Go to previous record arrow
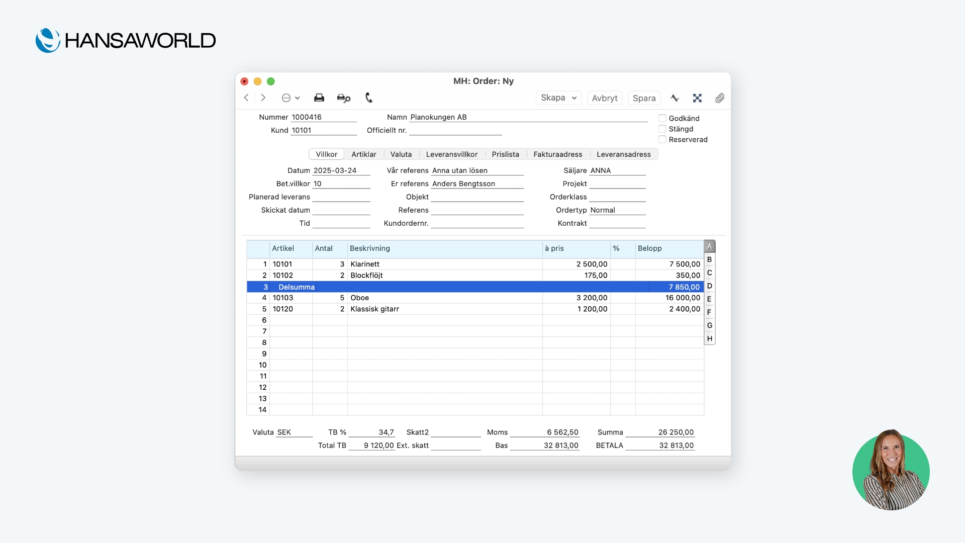Screen dimensions: 965x543 pos(246,98)
